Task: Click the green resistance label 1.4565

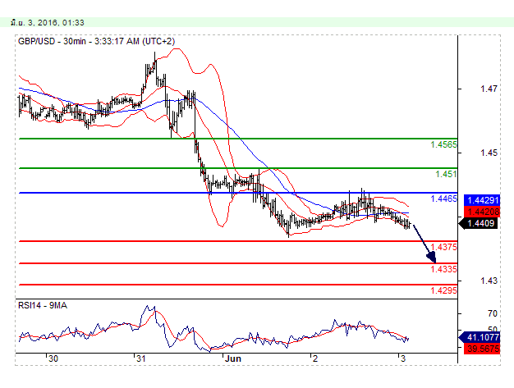Action: (443, 144)
